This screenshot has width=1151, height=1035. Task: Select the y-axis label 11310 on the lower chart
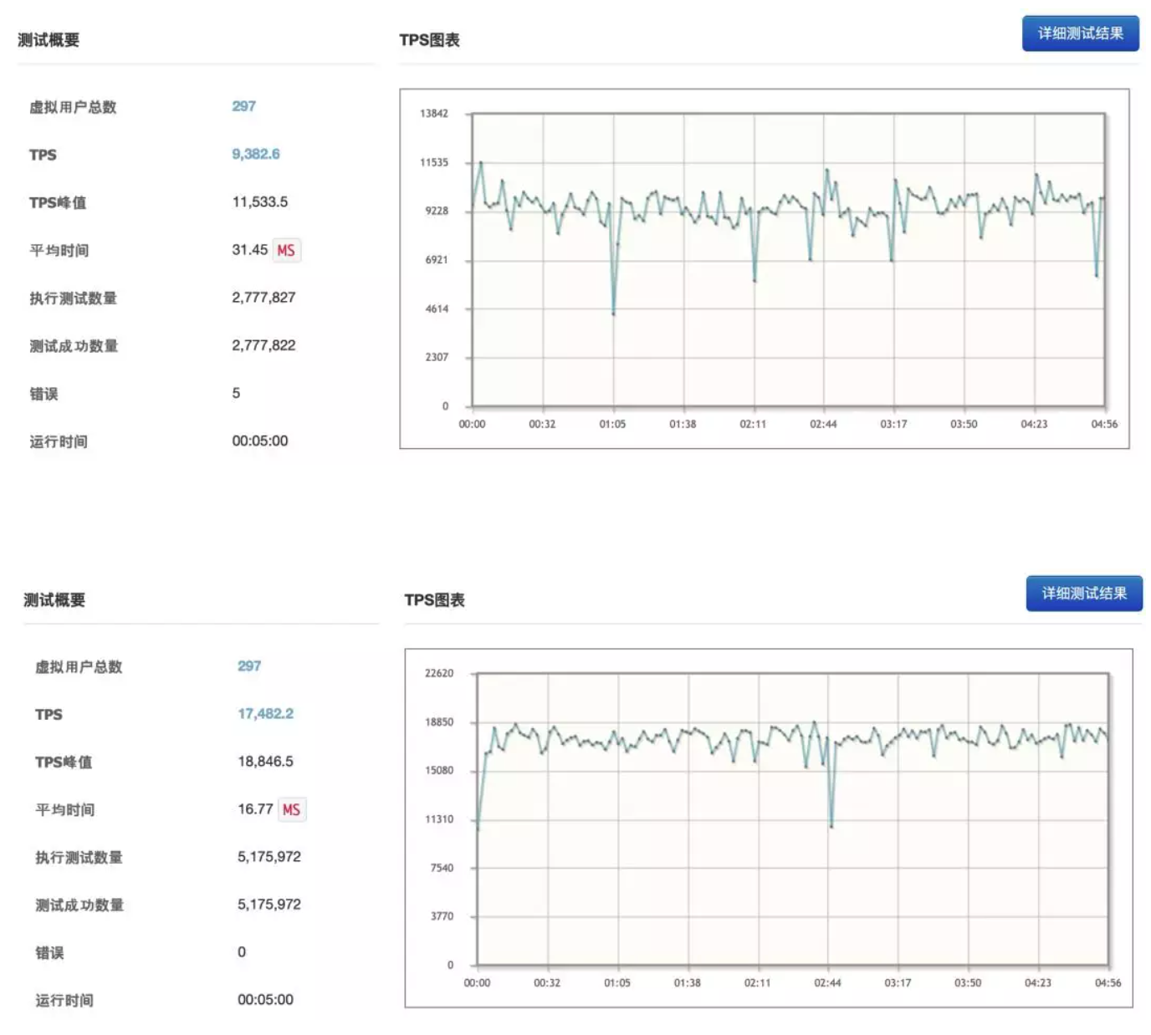(438, 819)
